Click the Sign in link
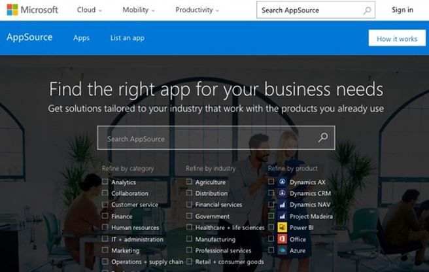This screenshot has height=272, width=429. [x=402, y=10]
